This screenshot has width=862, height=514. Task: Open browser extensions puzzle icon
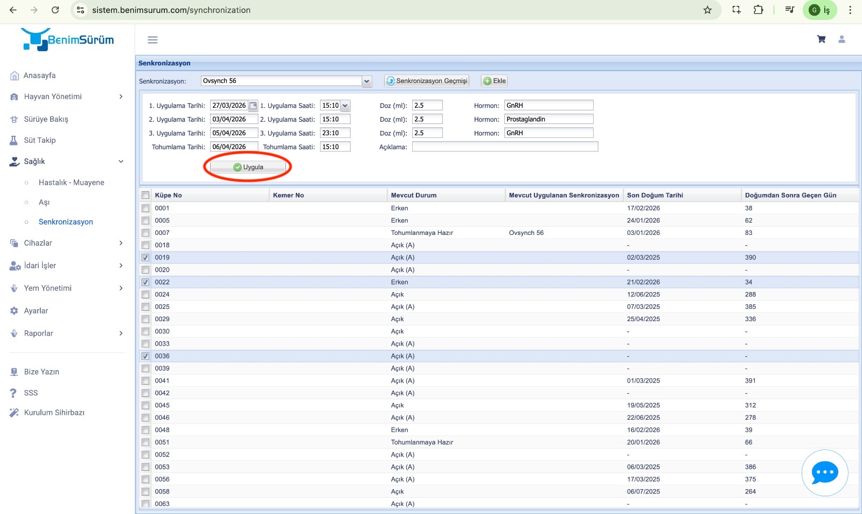click(758, 10)
